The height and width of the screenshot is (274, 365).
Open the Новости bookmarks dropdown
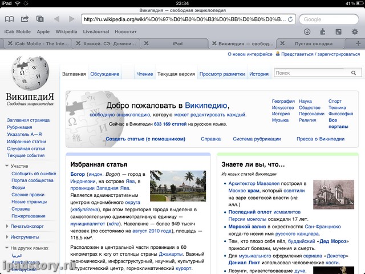[125, 32]
